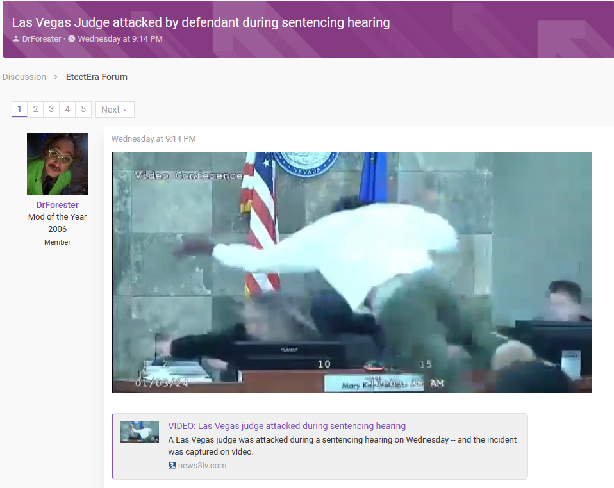The image size is (614, 488).
Task: Open thread timestamp Wednesday at 9:14 PM in header
Action: [x=120, y=38]
